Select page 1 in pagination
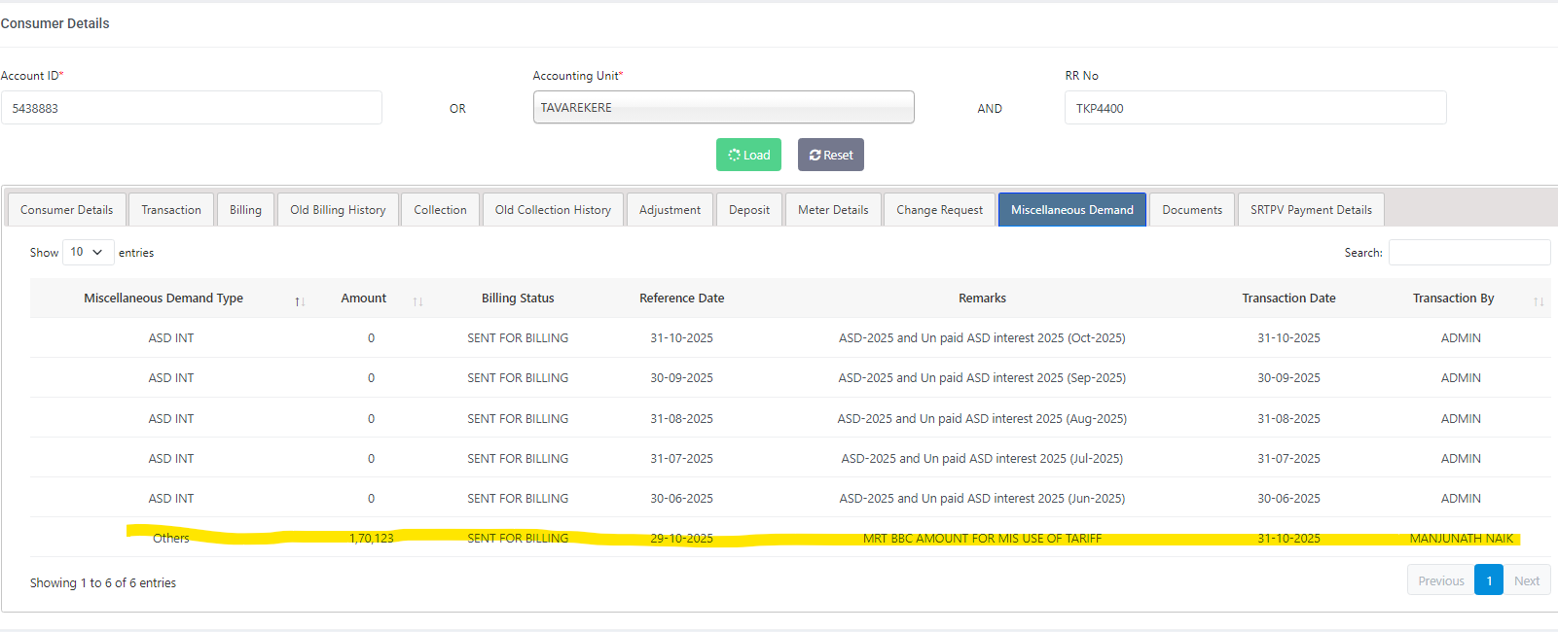 point(1488,580)
